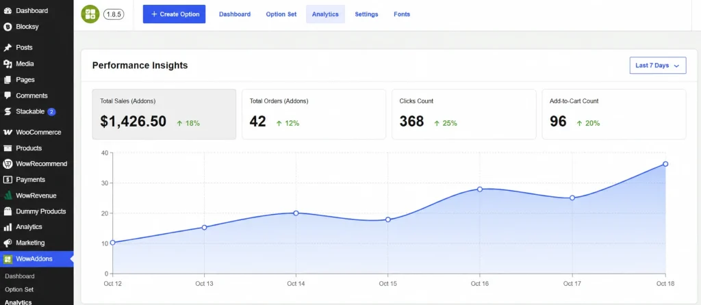Open the Dashboard submenu link under WowAddons
The width and height of the screenshot is (701, 305).
pos(20,276)
